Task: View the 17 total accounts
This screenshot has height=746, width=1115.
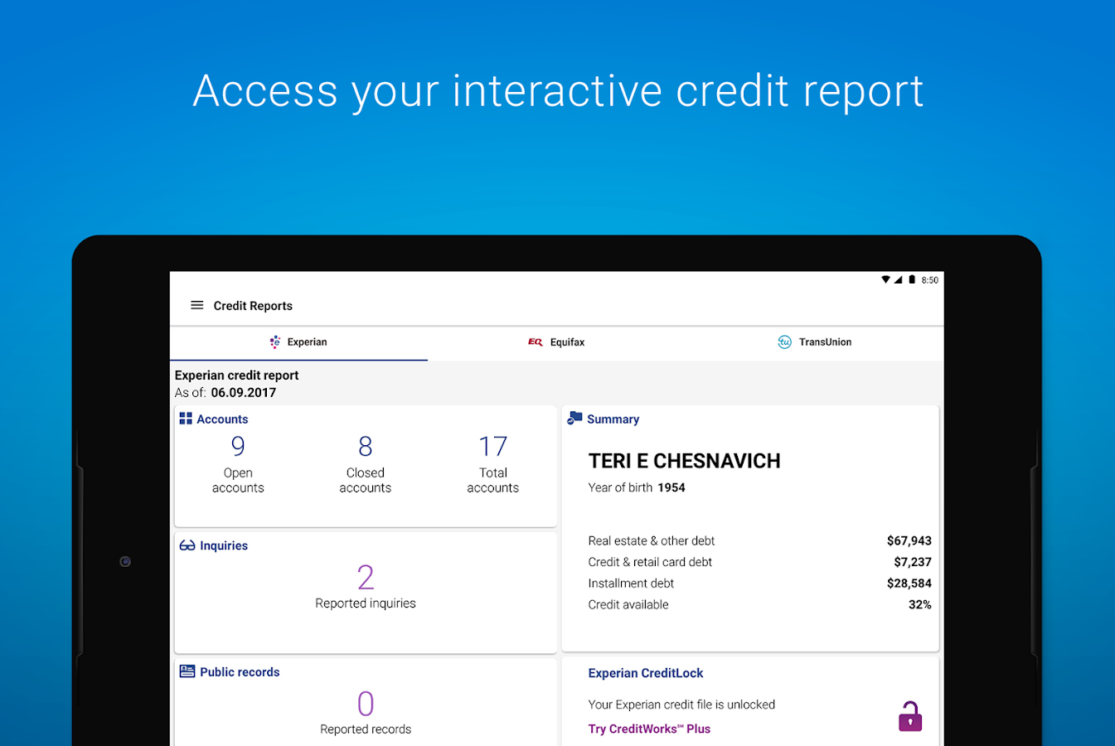Action: click(493, 465)
